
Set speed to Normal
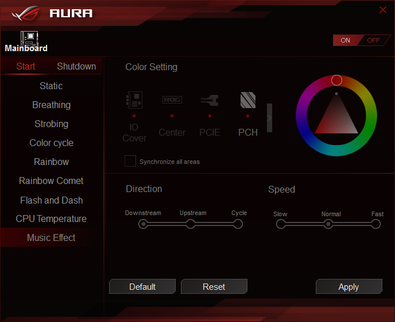328,224
